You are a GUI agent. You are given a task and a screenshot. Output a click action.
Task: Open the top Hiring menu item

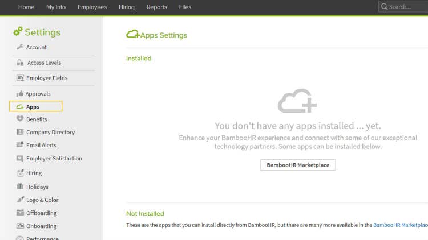(126, 7)
